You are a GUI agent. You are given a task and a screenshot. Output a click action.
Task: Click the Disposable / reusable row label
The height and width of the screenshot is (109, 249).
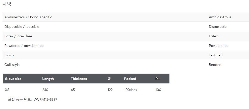click(x=22, y=27)
